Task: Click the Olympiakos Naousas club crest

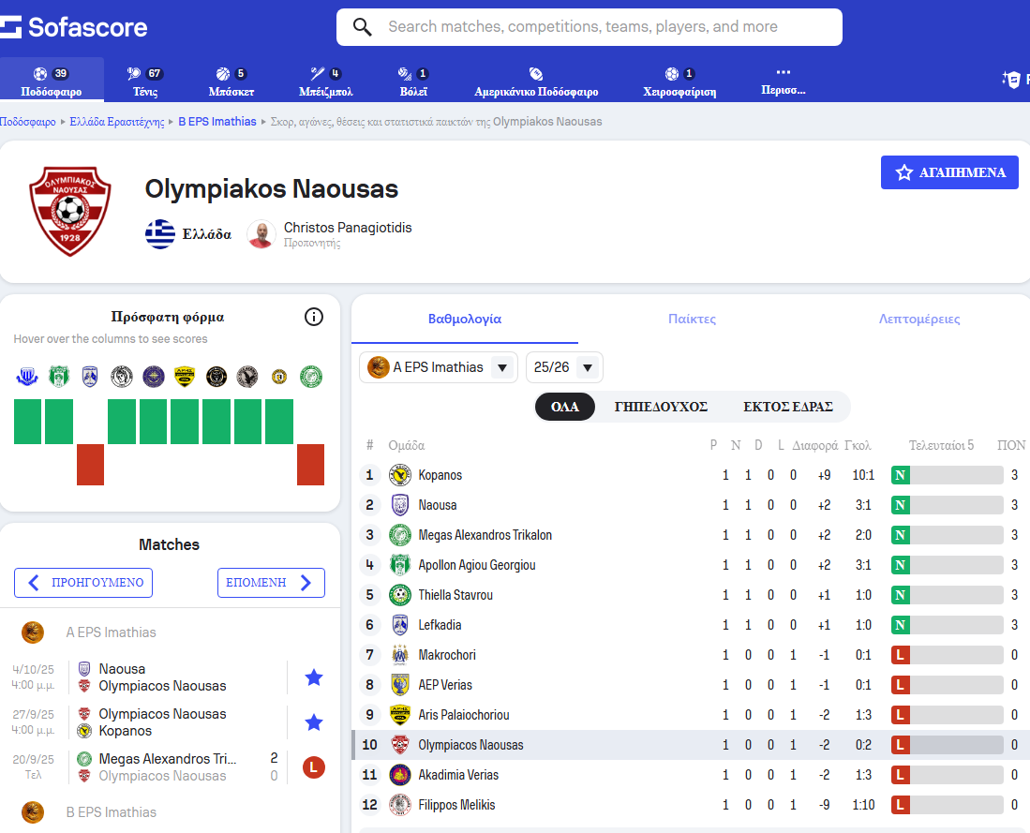Action: click(x=69, y=210)
